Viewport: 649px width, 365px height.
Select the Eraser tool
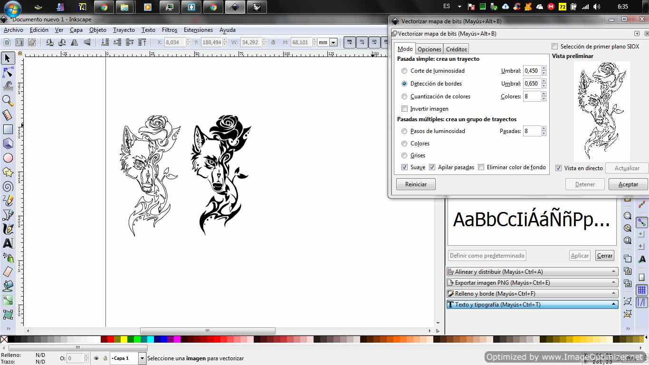click(8, 272)
